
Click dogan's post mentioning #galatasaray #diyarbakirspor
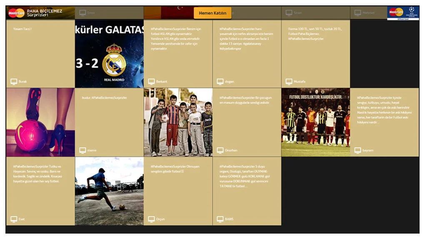(x=246, y=39)
